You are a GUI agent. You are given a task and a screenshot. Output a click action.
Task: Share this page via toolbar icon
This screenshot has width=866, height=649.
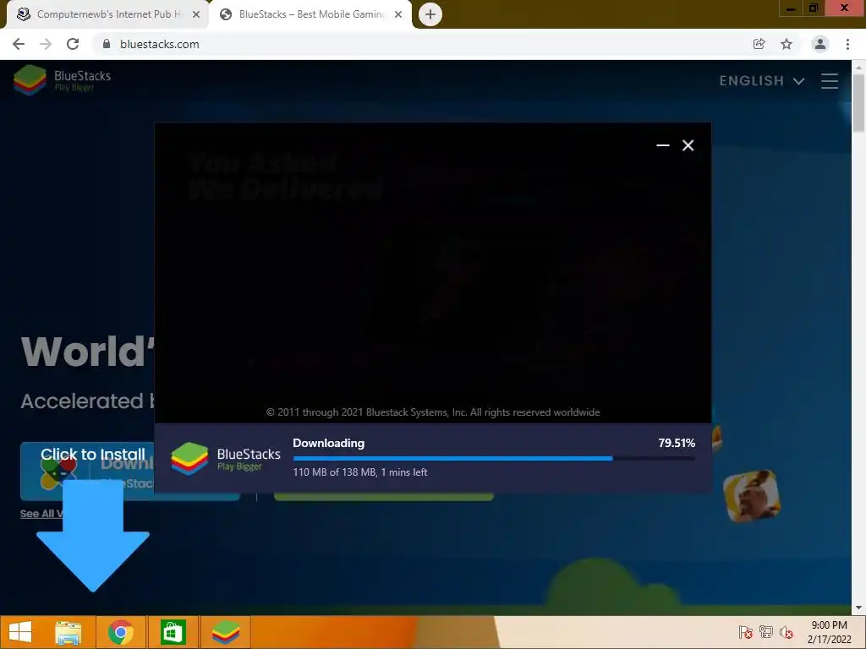point(759,44)
